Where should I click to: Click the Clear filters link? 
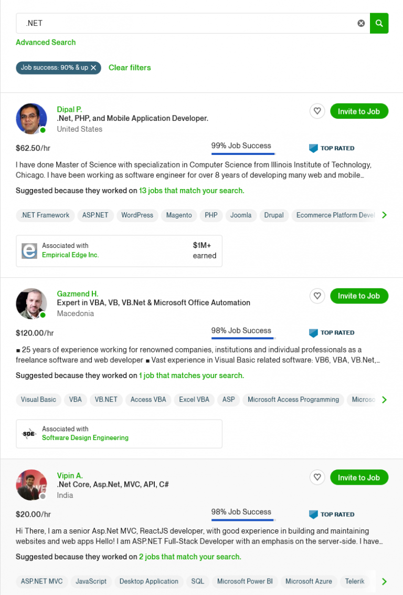(130, 68)
